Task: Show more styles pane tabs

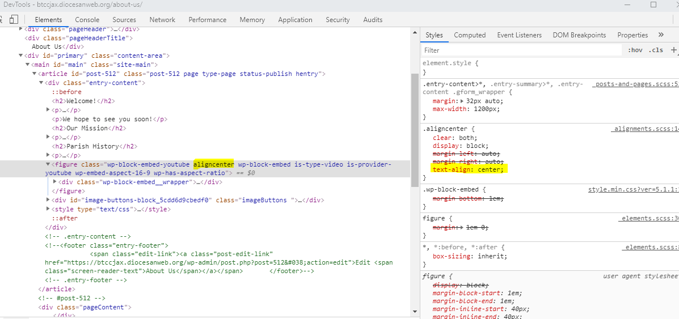Action: click(661, 35)
